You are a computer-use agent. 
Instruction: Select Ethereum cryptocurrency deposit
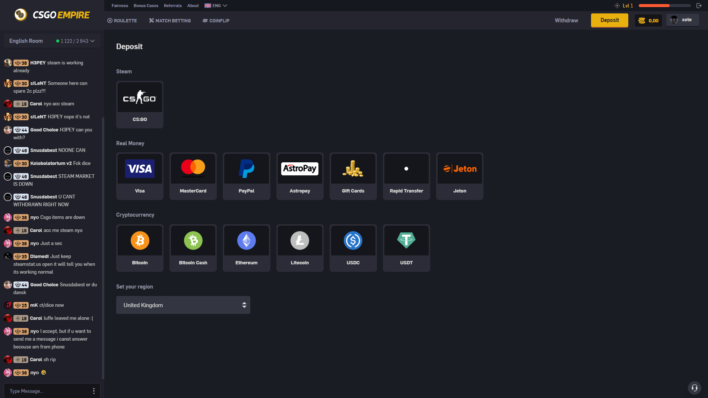[246, 248]
